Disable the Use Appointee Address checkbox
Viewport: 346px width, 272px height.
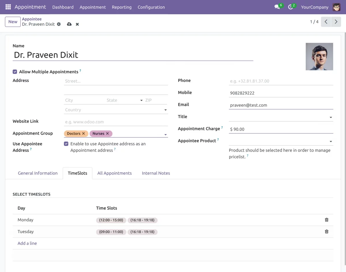[x=66, y=144]
